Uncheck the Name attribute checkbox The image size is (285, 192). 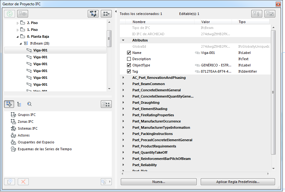coord(129,53)
